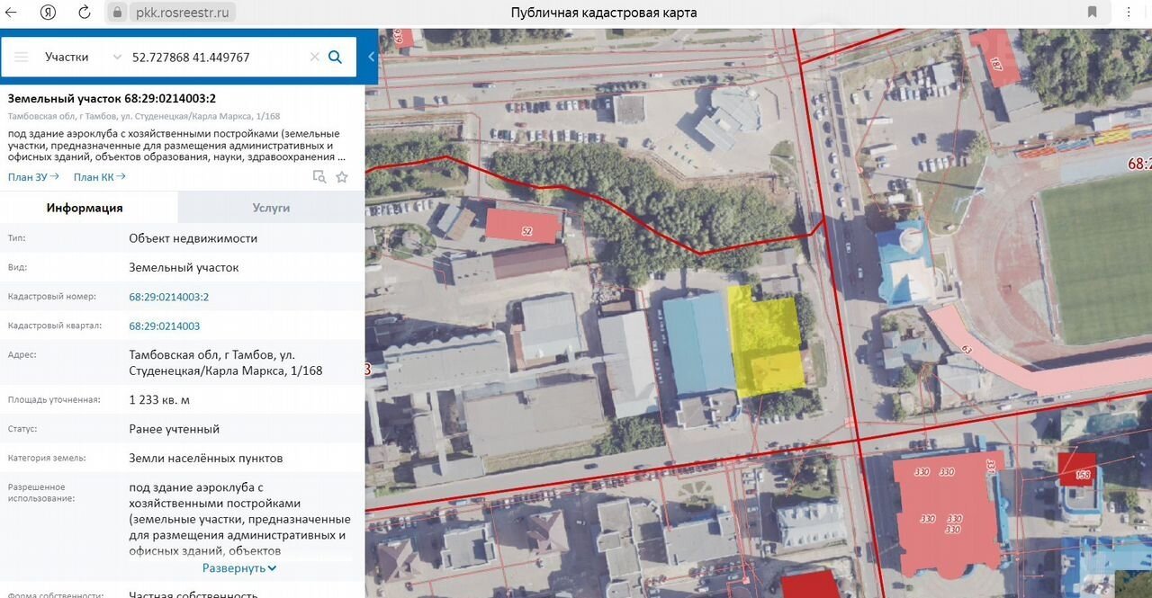Open the План КК link
This screenshot has height=598, width=1152.
coord(99,177)
